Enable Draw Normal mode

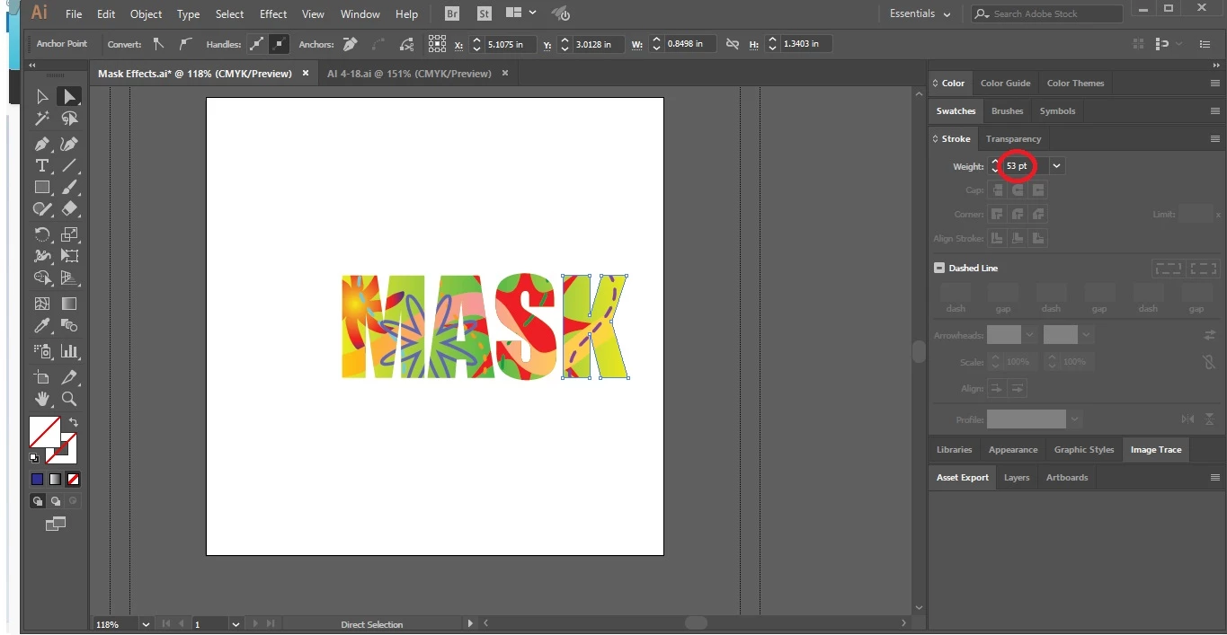[x=38, y=501]
